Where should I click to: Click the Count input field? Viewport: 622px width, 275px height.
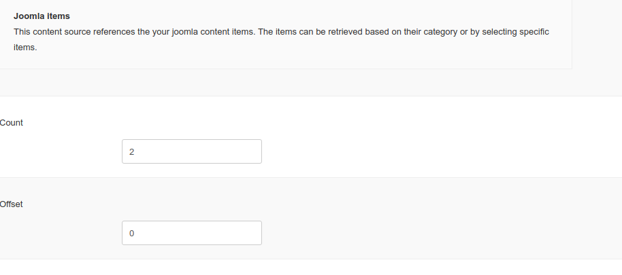pos(191,151)
